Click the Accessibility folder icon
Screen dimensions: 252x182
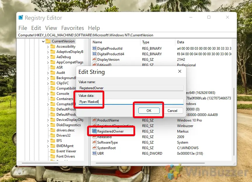tap(53, 47)
